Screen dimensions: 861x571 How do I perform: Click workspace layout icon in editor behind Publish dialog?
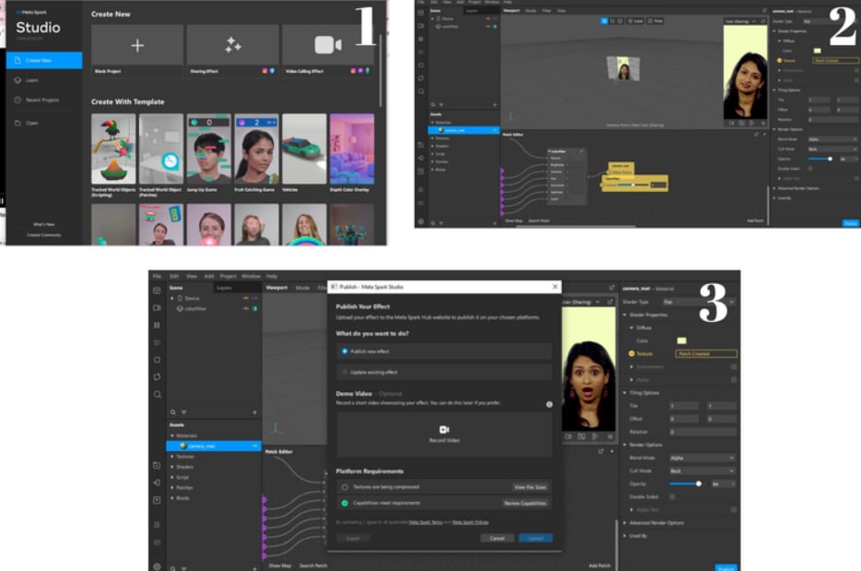click(x=157, y=291)
